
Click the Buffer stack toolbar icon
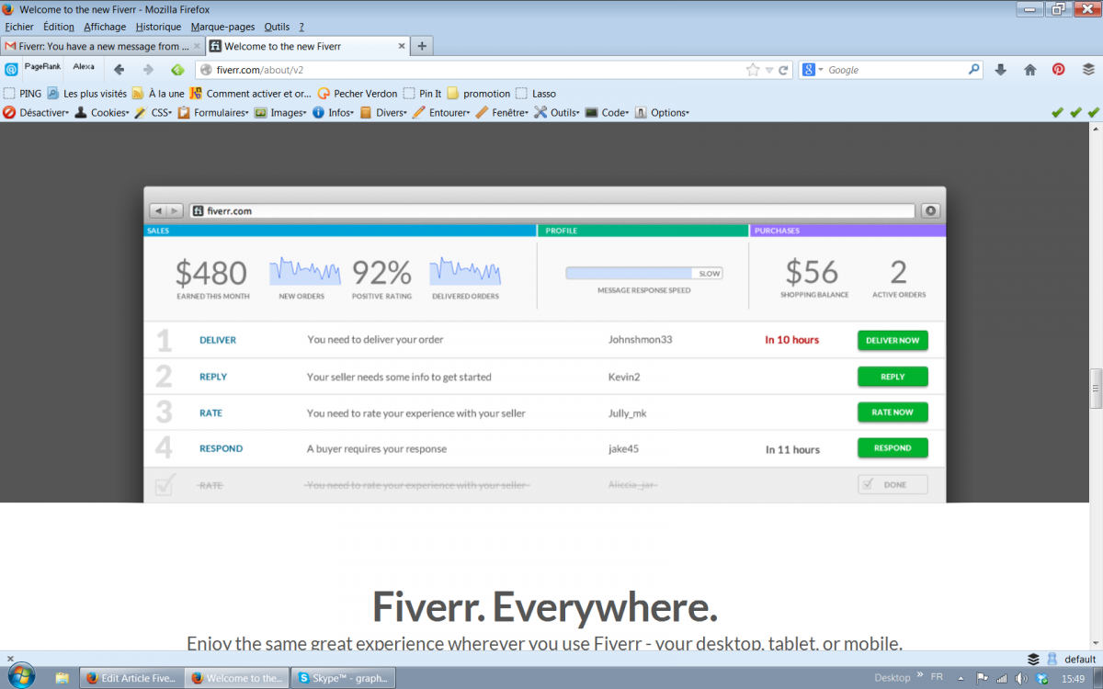tap(1088, 70)
